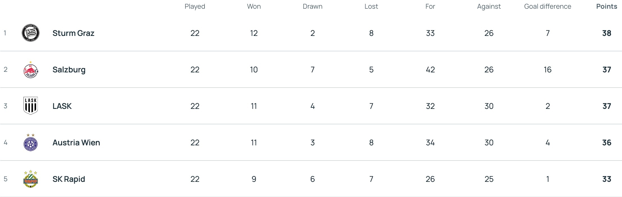Sort table by Played column header

coord(195,6)
